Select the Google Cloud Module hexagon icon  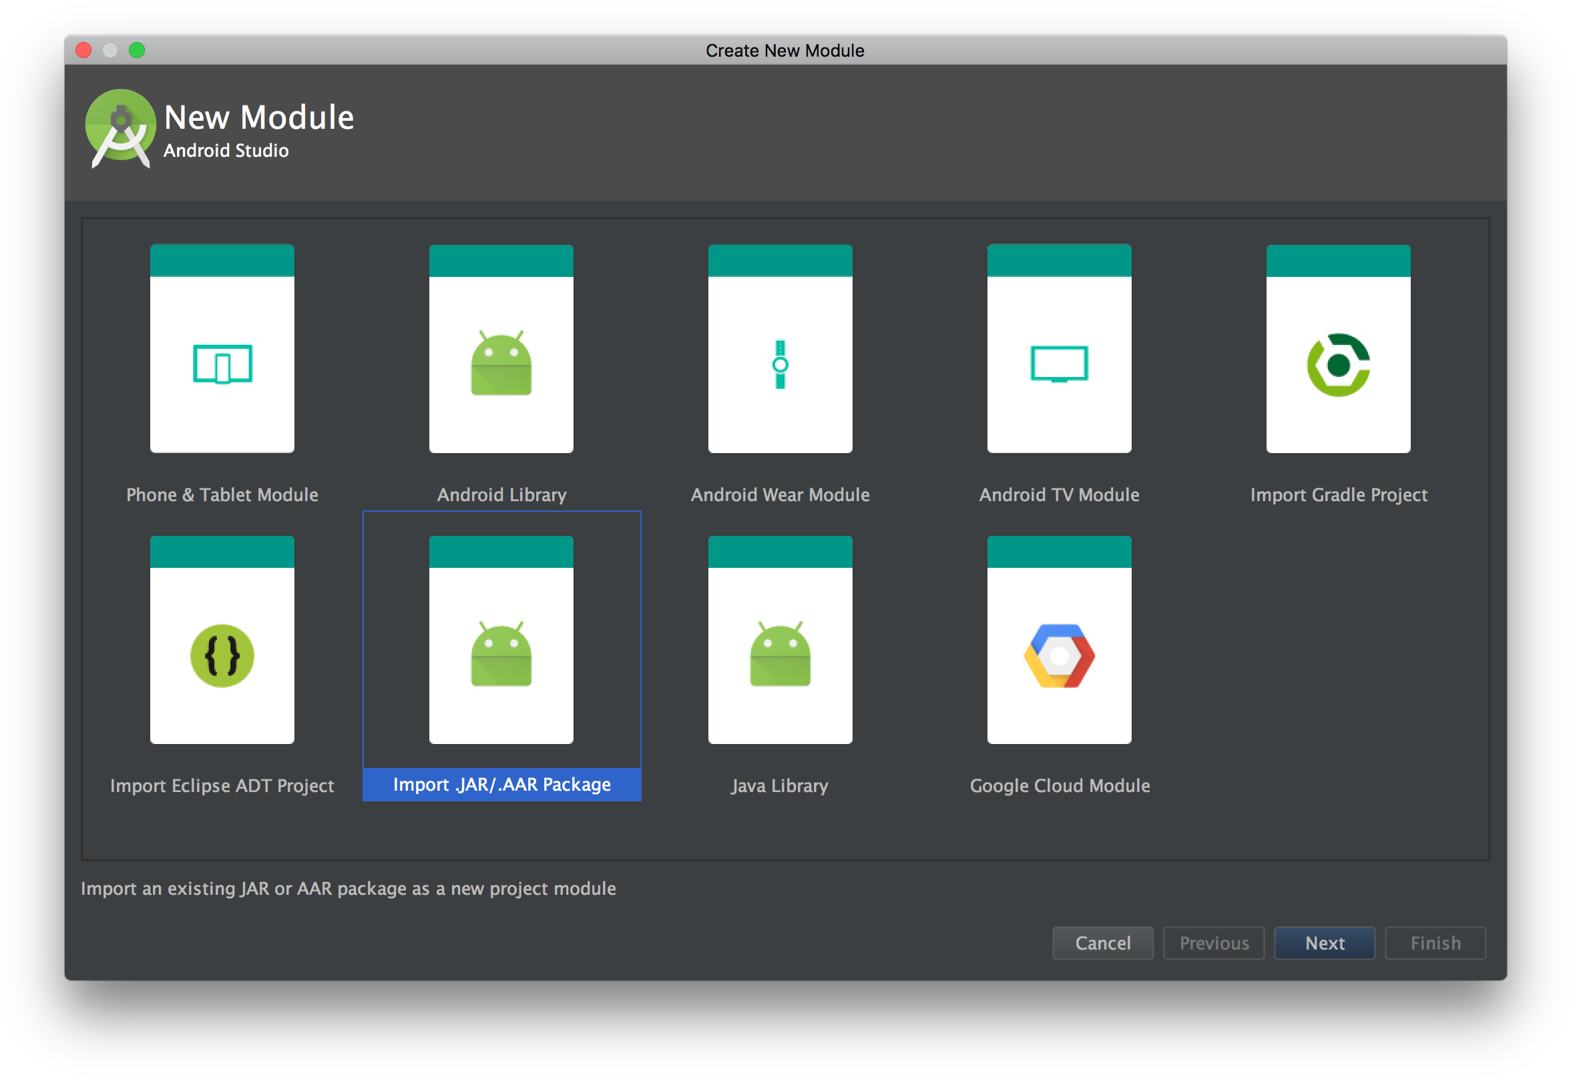tap(1059, 655)
